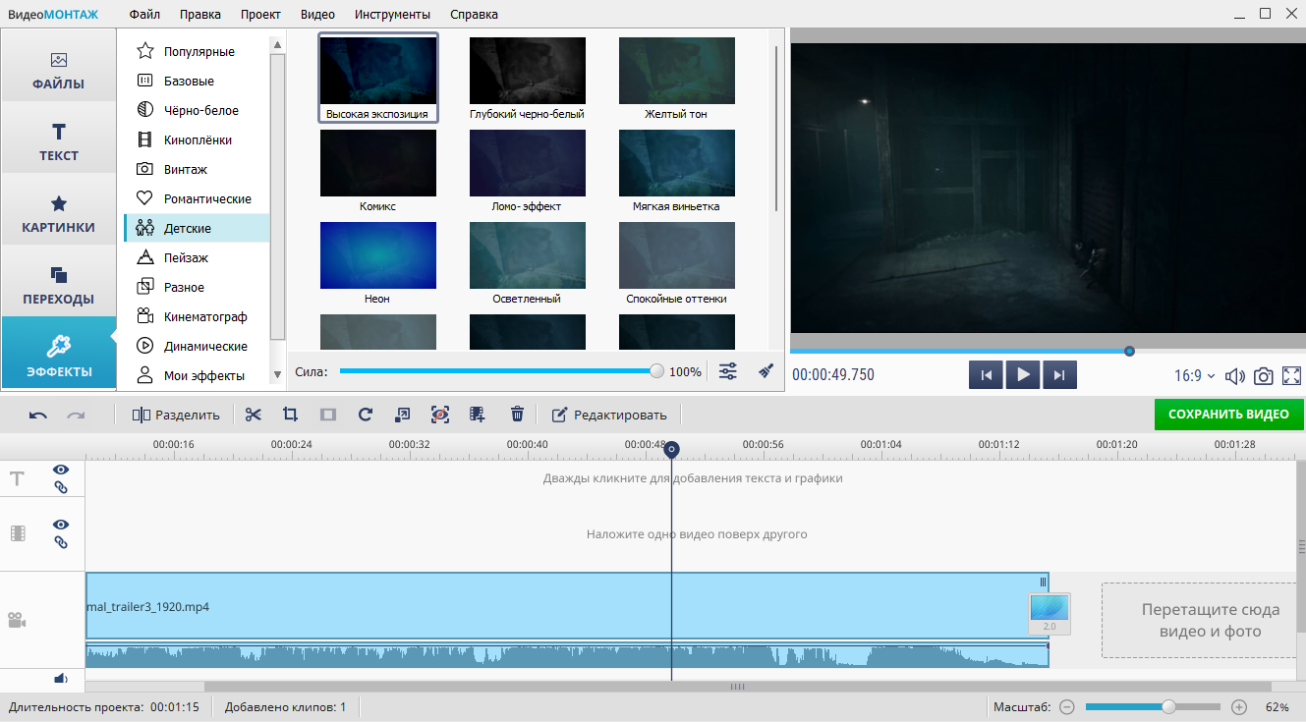The height and width of the screenshot is (722, 1306).
Task: Click the preview volume speaker icon
Action: coord(1235,375)
